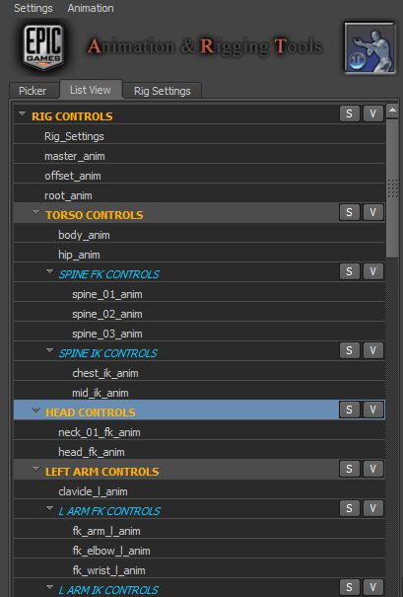Click the S button for LEFT ARM CONTROLS
The height and width of the screenshot is (597, 403).
click(350, 469)
